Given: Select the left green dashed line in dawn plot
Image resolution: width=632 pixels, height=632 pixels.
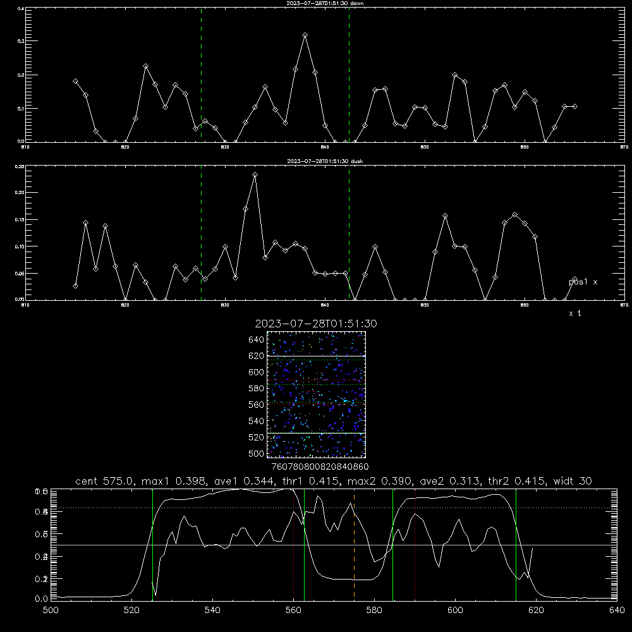Looking at the screenshot, I should click(201, 75).
